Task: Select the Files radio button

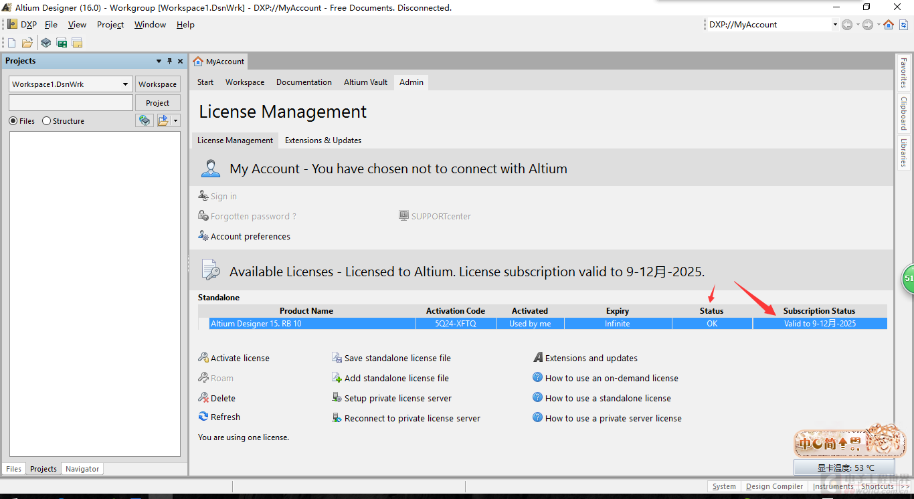Action: point(13,121)
